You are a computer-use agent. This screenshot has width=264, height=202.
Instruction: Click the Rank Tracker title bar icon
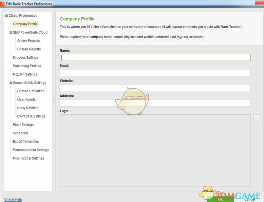(x=2, y=4)
